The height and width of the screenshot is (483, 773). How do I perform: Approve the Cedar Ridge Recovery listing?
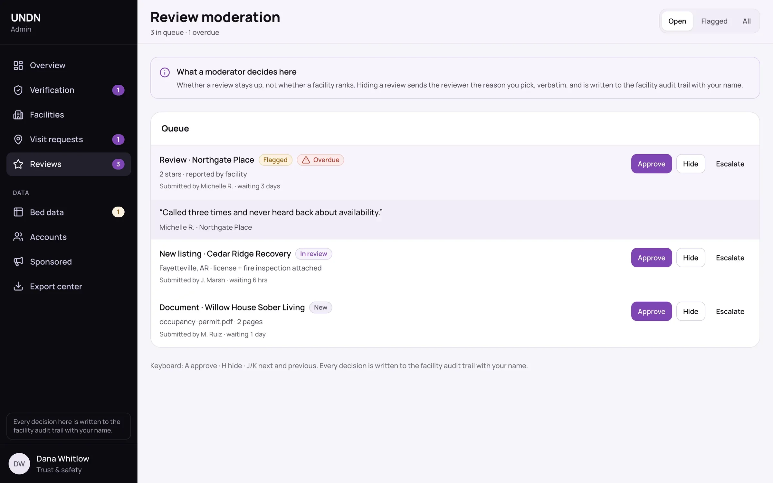coord(651,258)
